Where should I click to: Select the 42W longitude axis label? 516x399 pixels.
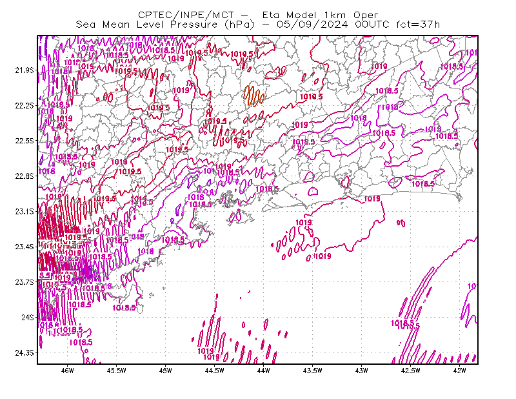(x=460, y=371)
